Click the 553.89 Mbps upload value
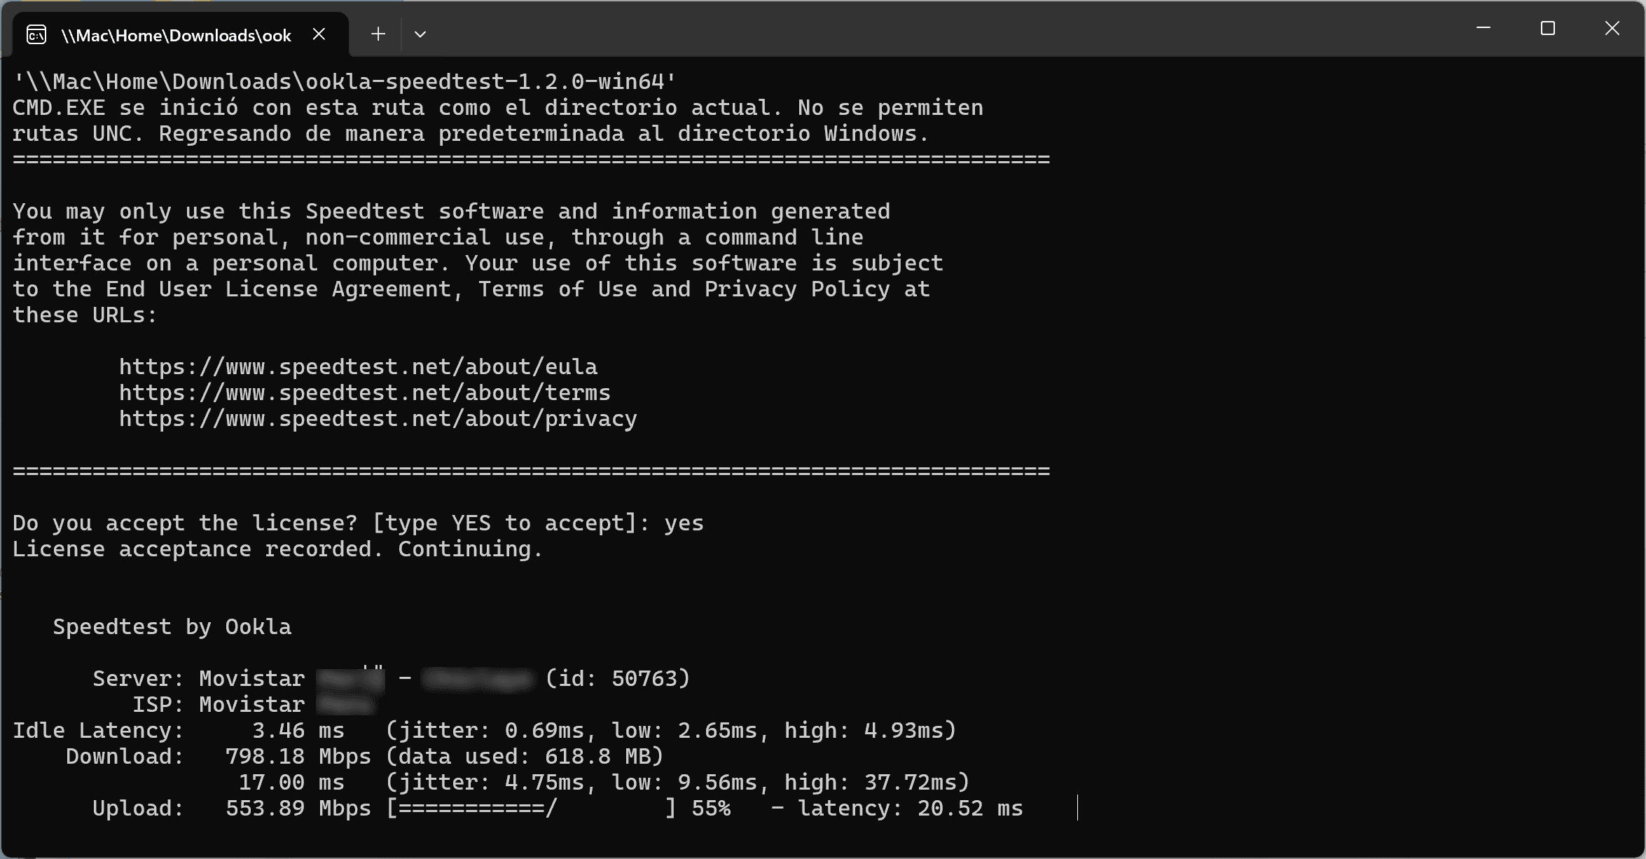 pos(298,808)
